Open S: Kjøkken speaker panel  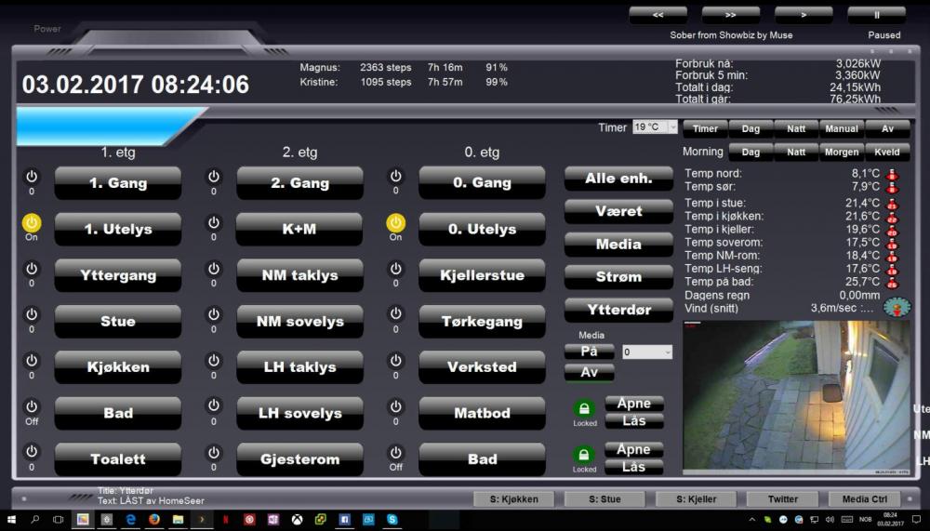[514, 499]
